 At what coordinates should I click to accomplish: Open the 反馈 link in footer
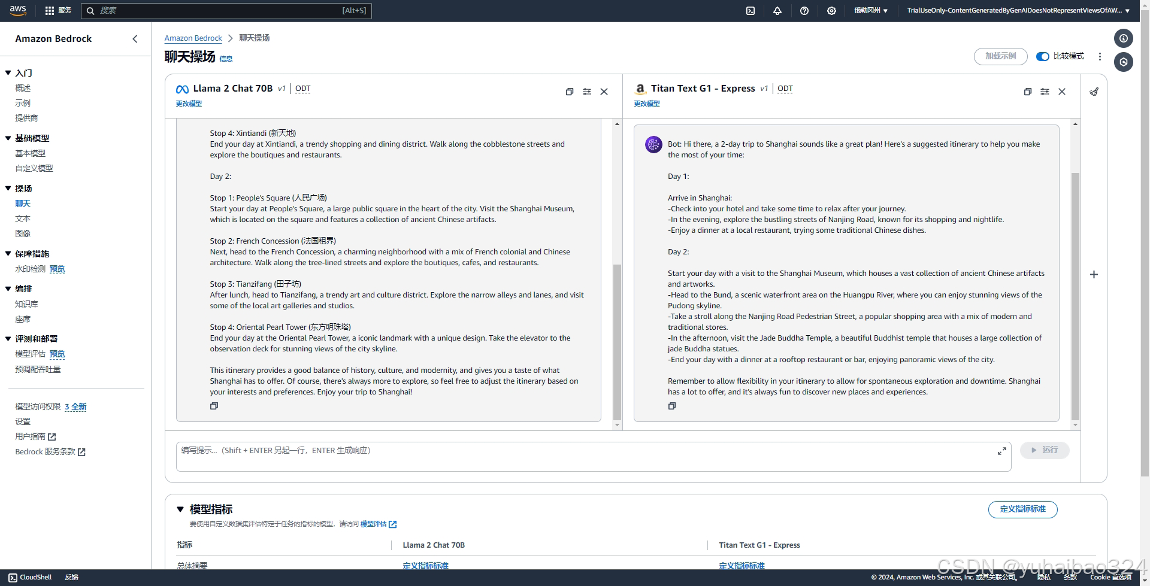[x=72, y=578]
